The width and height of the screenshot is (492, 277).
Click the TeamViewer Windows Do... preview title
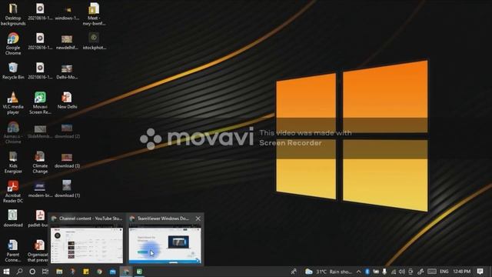click(163, 219)
